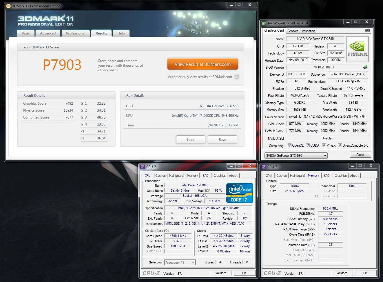383x282 pixels.
Task: Enable automatically viewing results at 3DMark.com
Action: 237,77
